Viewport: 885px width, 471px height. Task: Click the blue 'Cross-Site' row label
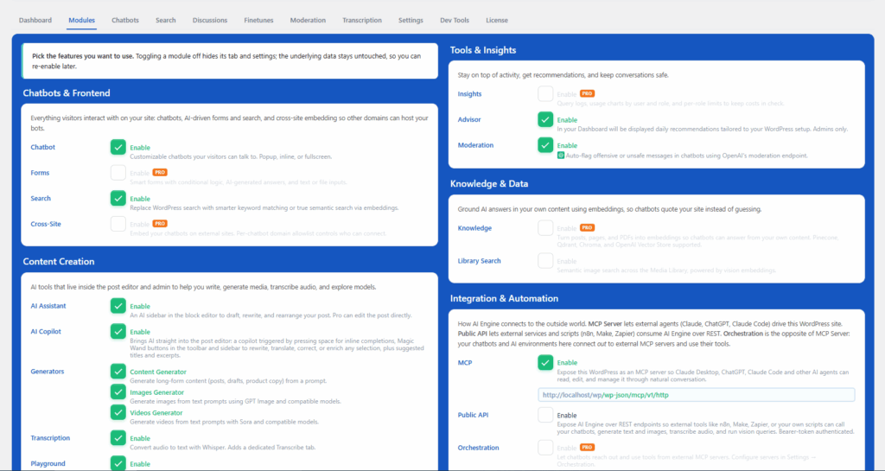(46, 223)
